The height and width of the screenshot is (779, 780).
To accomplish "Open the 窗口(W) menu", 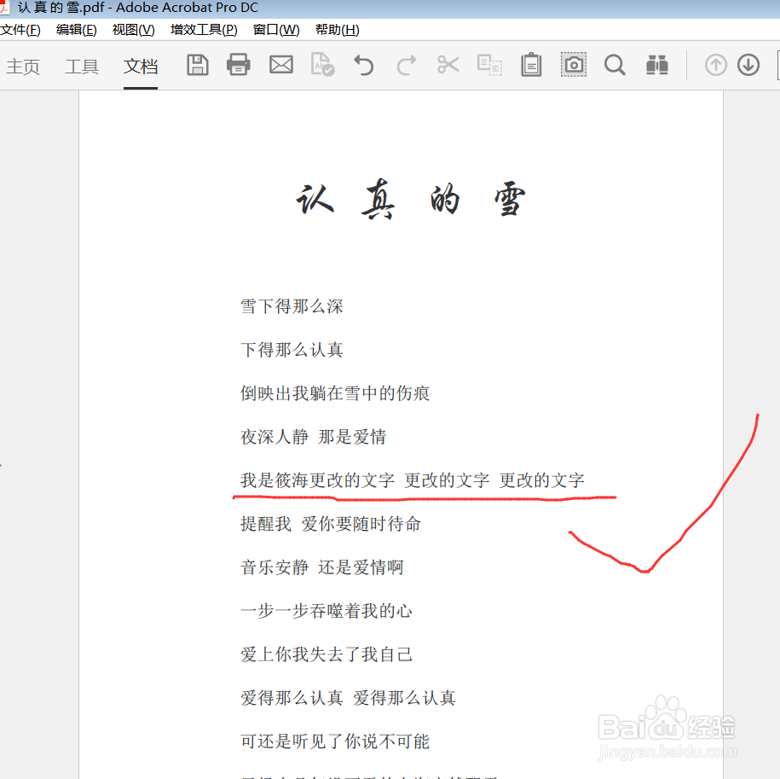I will click(x=276, y=30).
